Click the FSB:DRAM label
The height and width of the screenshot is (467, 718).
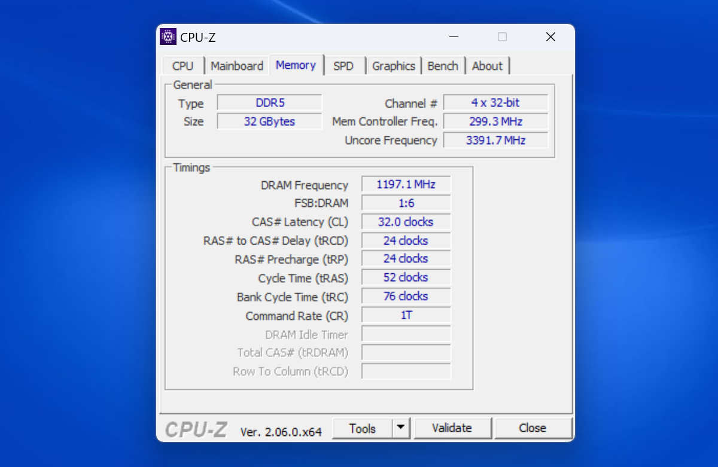[321, 203]
